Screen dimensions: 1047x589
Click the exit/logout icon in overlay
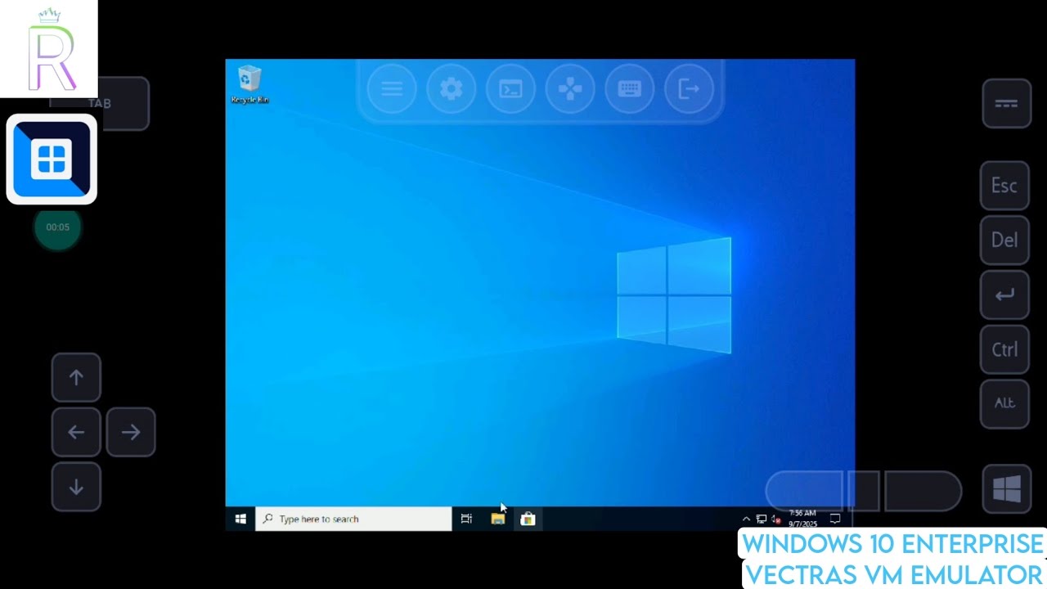click(690, 89)
